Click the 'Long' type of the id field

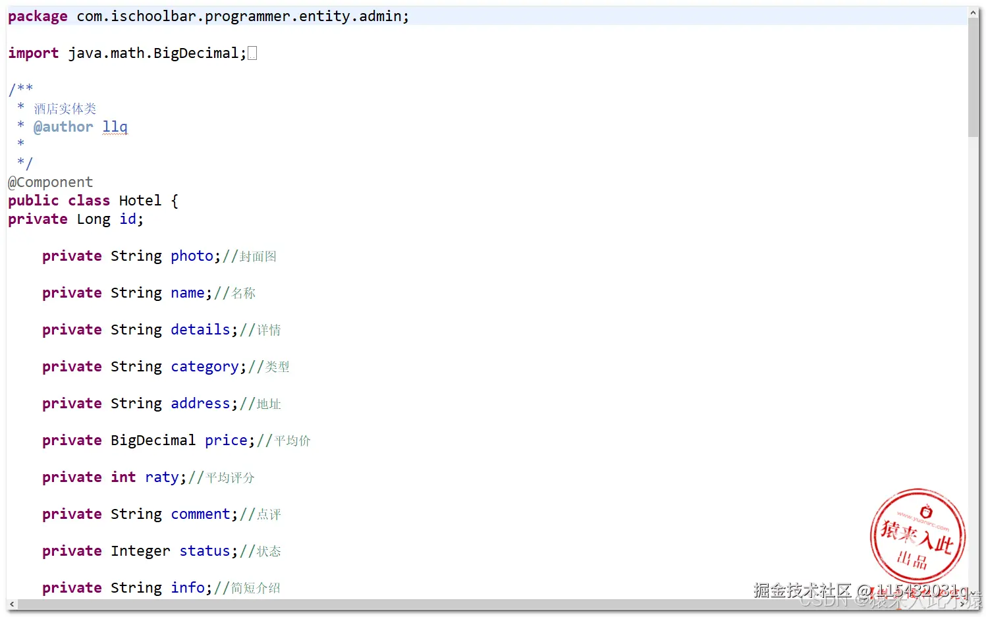click(94, 219)
